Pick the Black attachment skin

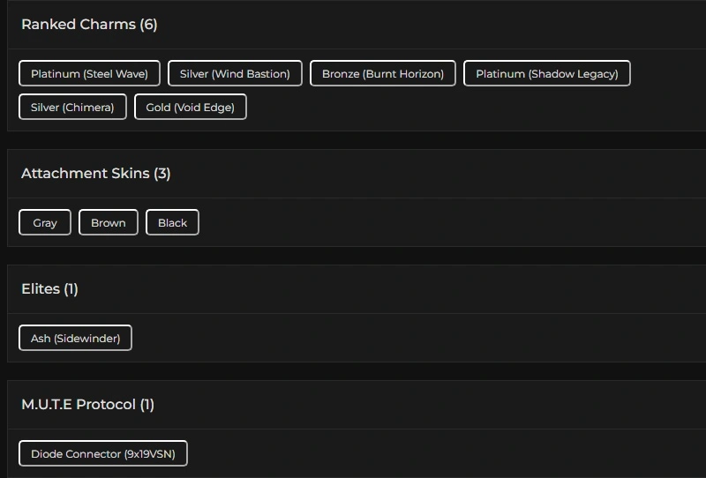point(172,223)
